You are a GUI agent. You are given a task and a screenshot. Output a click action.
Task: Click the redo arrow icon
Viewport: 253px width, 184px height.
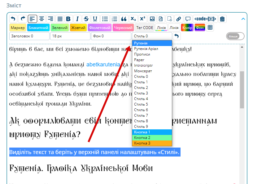point(23,19)
